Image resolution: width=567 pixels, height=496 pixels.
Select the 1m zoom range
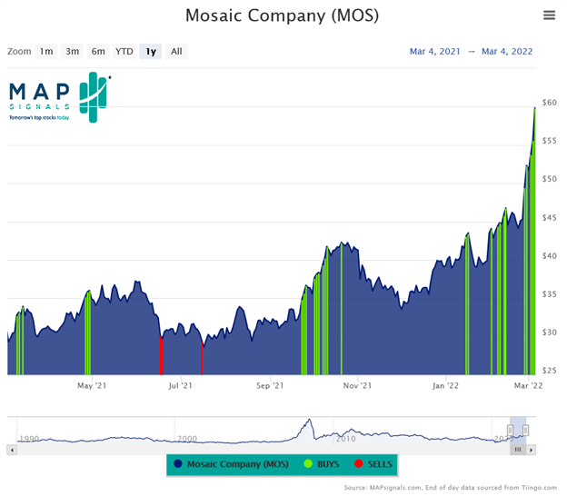[46, 52]
